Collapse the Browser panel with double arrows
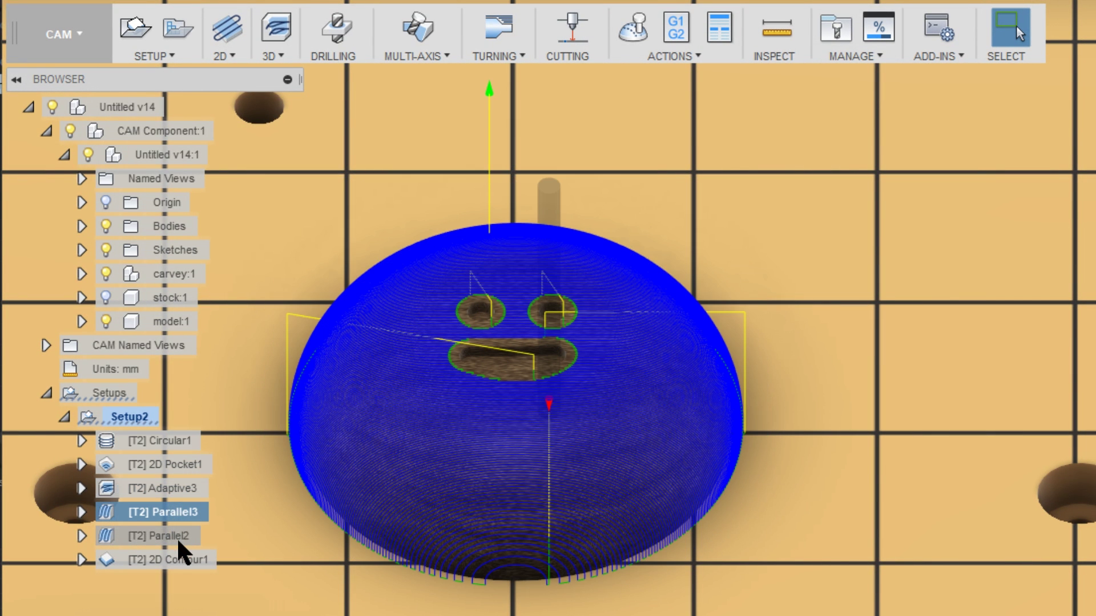Viewport: 1096px width, 616px height. pos(16,79)
